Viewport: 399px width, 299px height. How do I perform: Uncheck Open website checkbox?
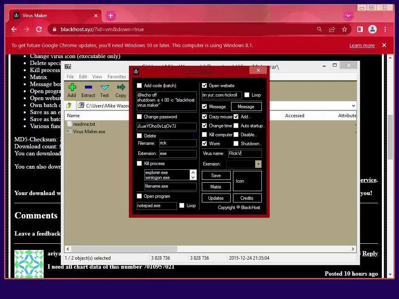tap(204, 85)
